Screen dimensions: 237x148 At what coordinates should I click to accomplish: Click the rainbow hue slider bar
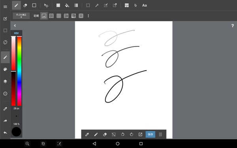(x=19, y=71)
